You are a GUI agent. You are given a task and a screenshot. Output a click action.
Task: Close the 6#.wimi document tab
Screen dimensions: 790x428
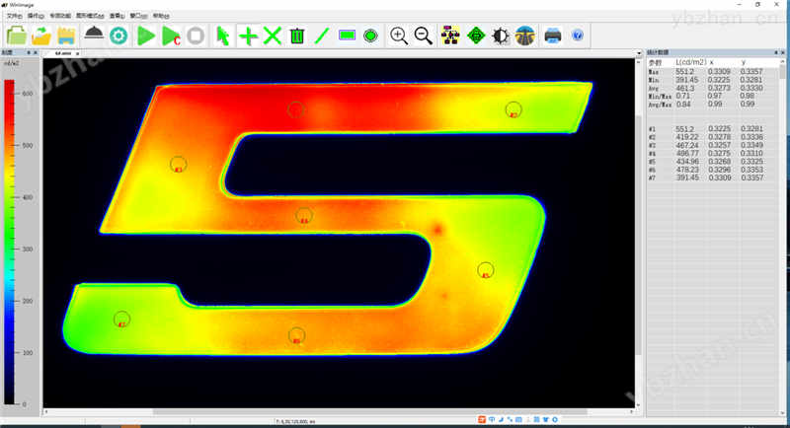tap(78, 53)
